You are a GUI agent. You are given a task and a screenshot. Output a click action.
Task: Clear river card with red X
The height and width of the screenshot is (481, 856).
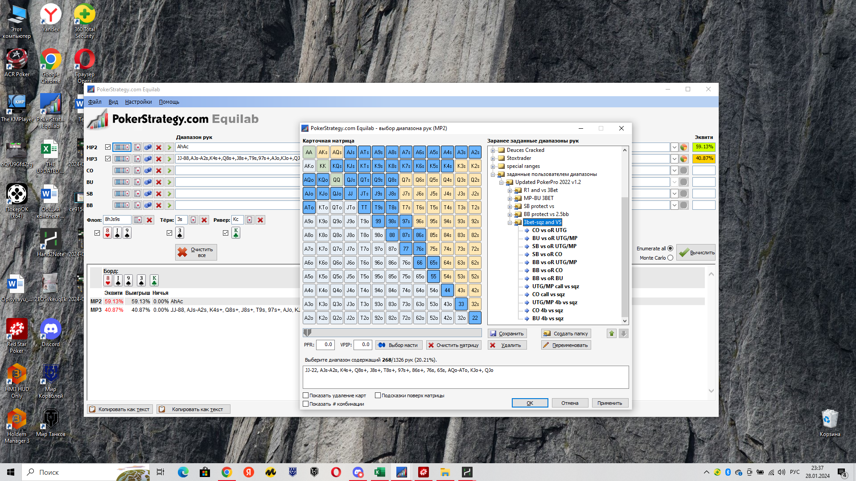[x=260, y=220]
